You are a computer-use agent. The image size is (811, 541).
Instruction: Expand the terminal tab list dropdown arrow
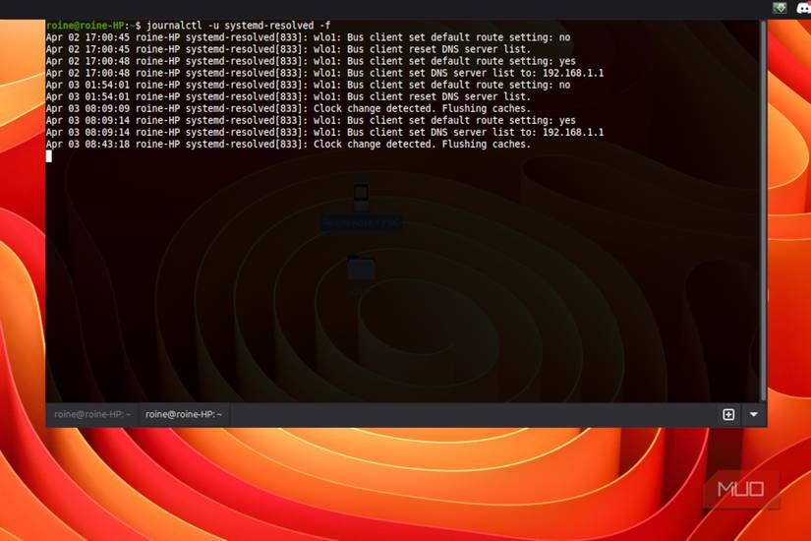coord(754,415)
